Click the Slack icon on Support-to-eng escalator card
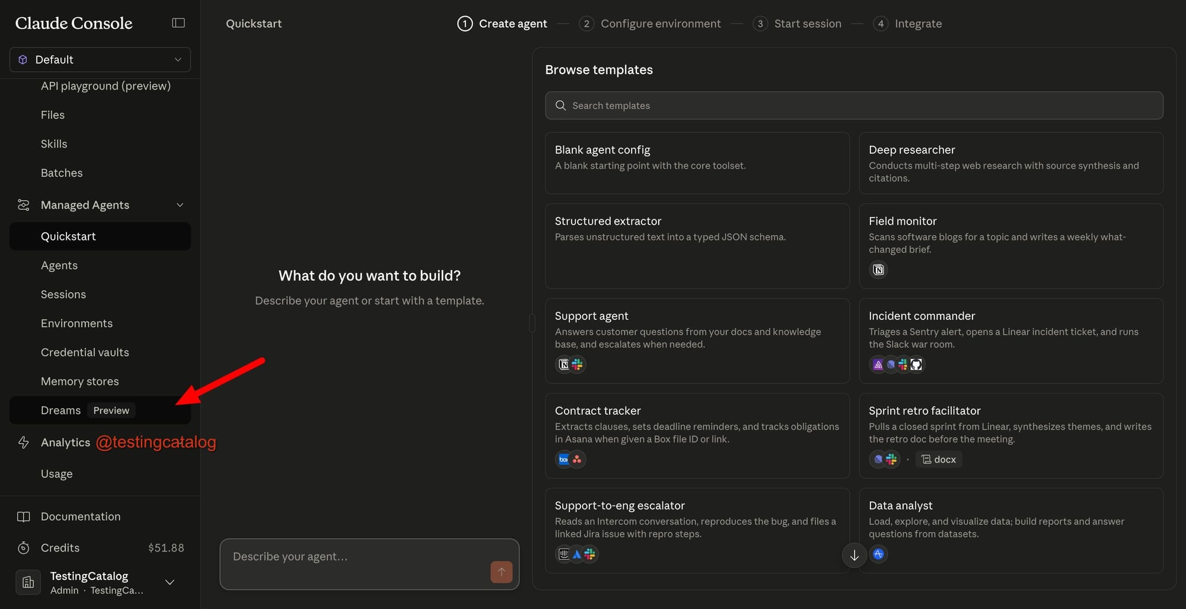Image resolution: width=1186 pixels, height=609 pixels. click(x=589, y=554)
